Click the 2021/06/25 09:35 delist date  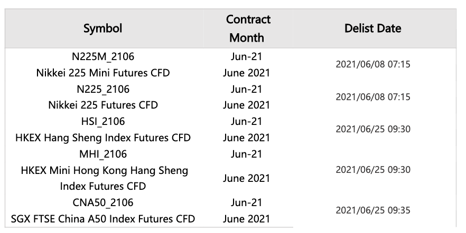pos(373,210)
